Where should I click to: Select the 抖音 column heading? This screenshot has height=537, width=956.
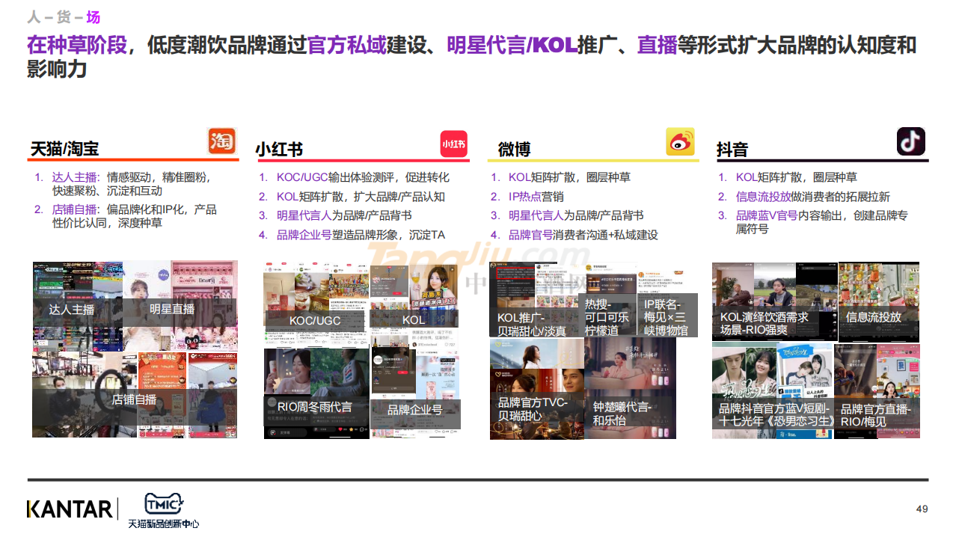click(732, 150)
